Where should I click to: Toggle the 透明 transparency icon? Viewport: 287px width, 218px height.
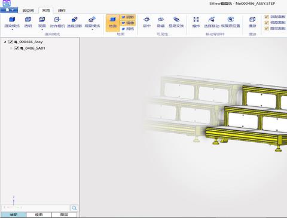point(28,20)
